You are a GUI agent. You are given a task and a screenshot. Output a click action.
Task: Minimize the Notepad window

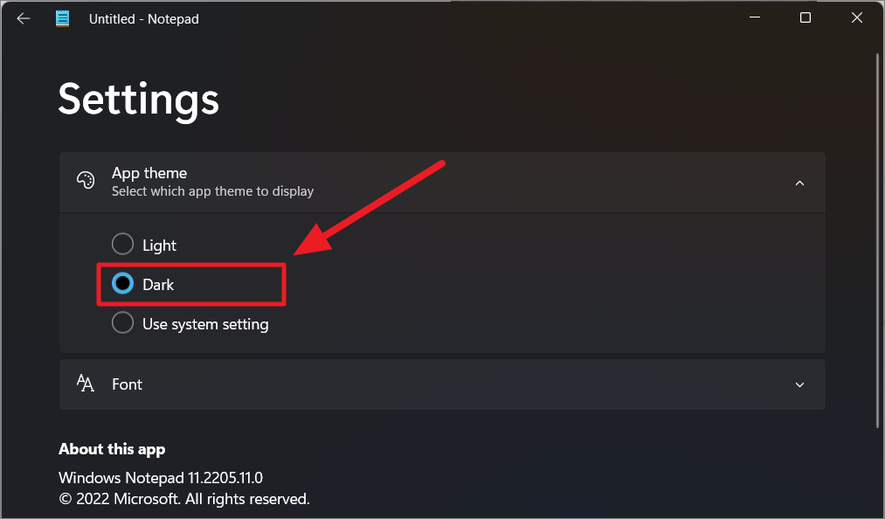point(755,17)
